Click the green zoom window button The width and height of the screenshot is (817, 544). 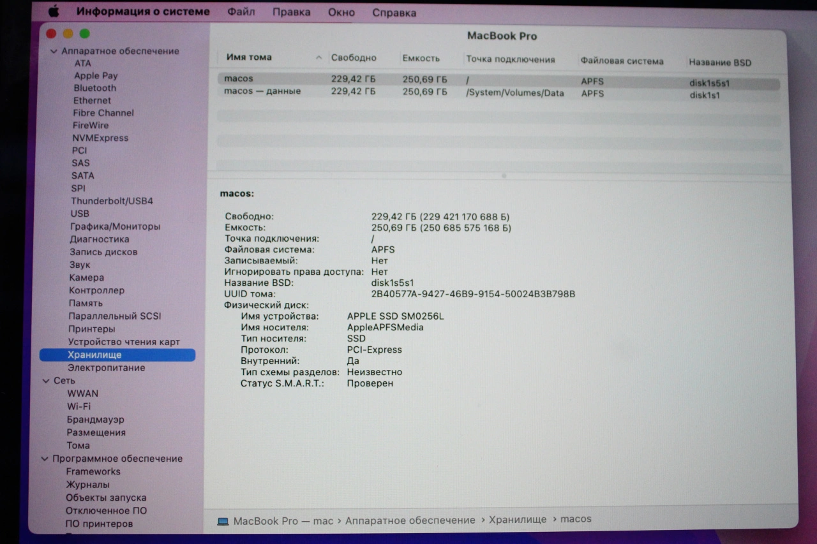[84, 34]
